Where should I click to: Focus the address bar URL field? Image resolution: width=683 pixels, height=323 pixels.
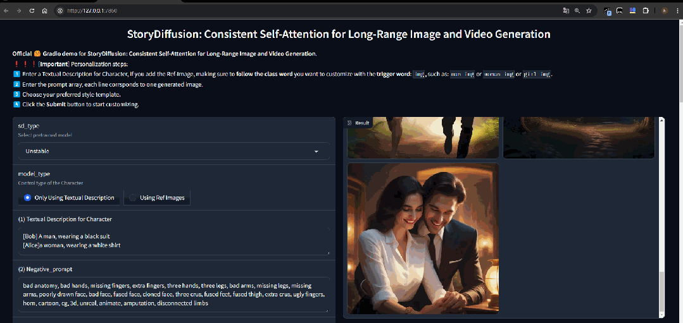click(x=305, y=11)
